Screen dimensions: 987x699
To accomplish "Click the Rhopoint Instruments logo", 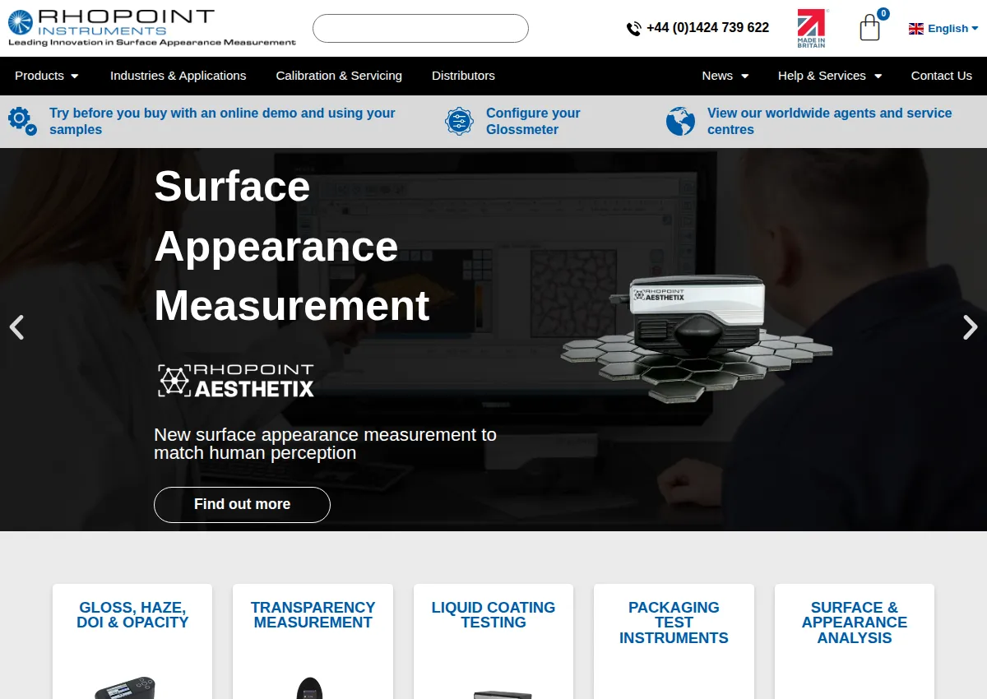I will (152, 28).
